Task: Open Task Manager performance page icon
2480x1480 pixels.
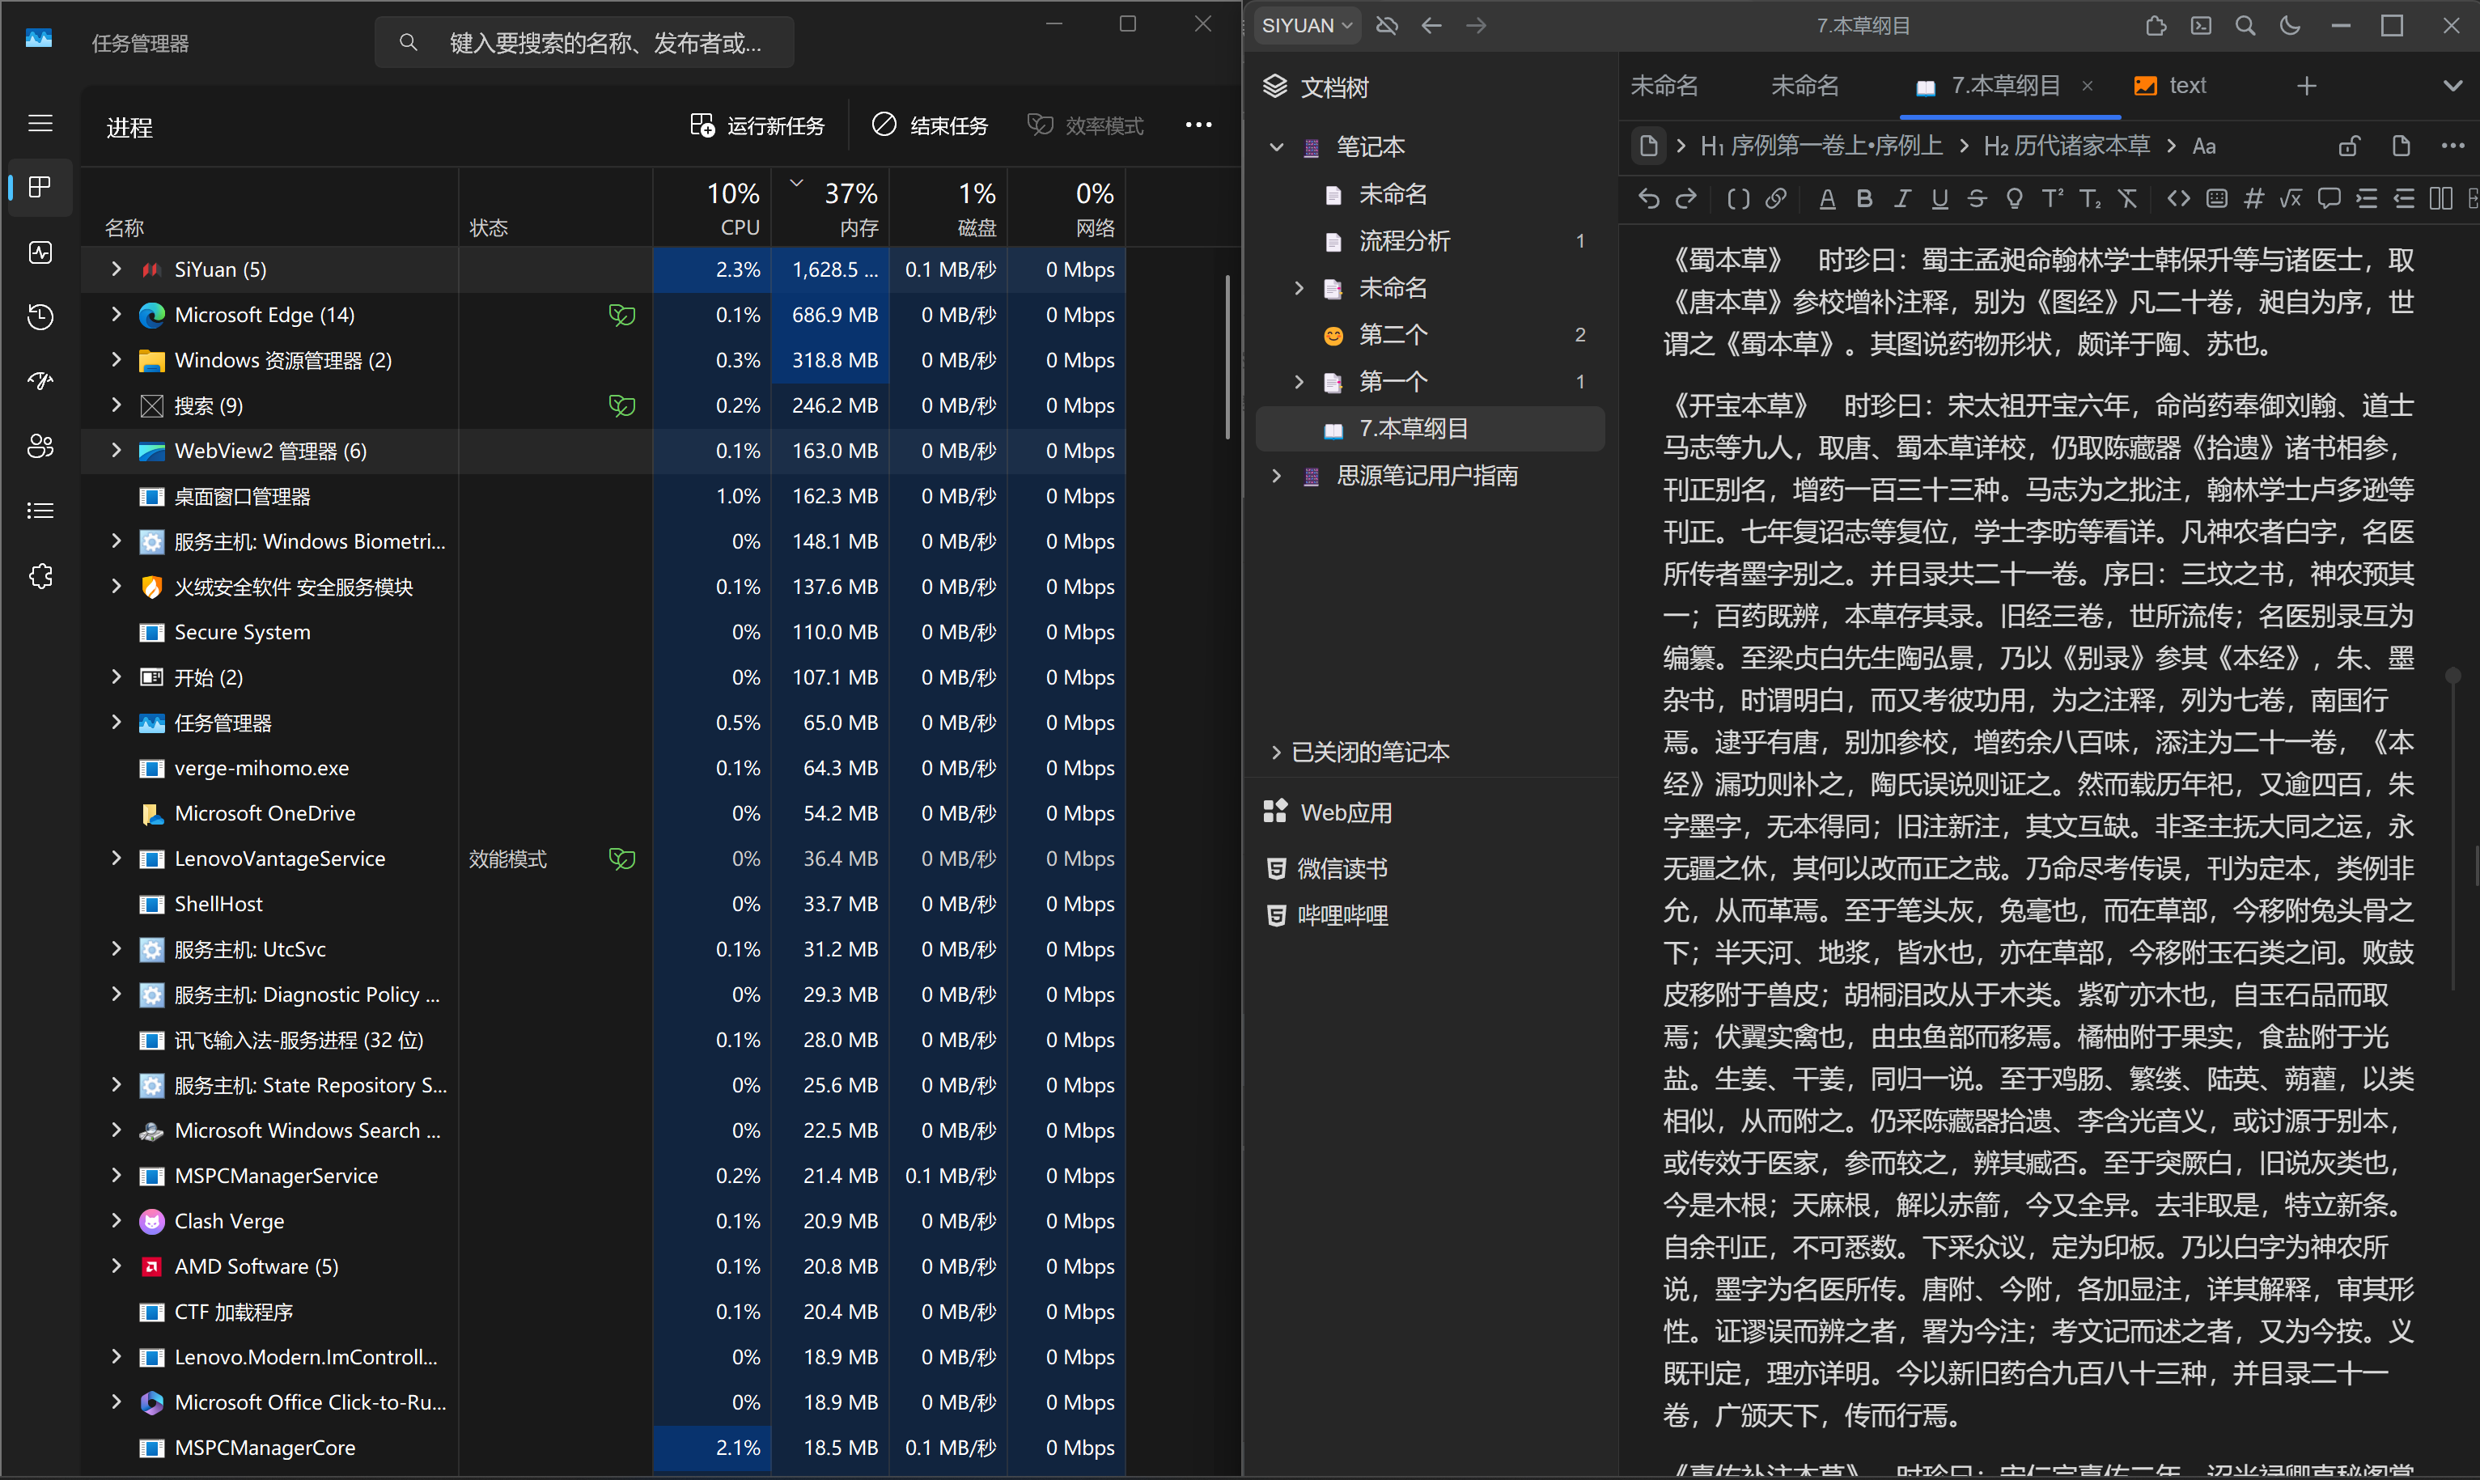Action: point(40,252)
